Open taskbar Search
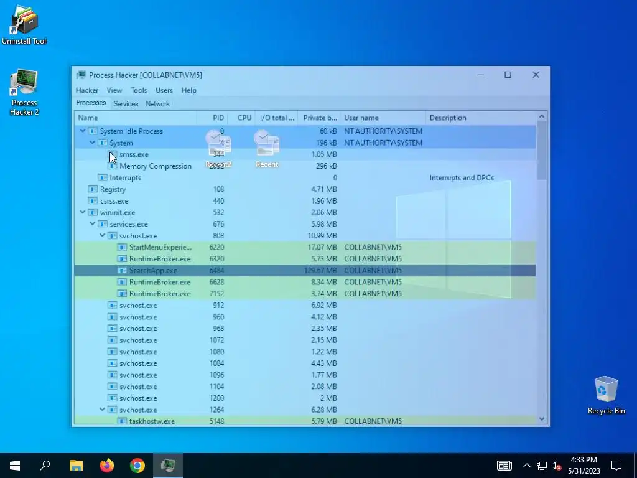 point(45,466)
